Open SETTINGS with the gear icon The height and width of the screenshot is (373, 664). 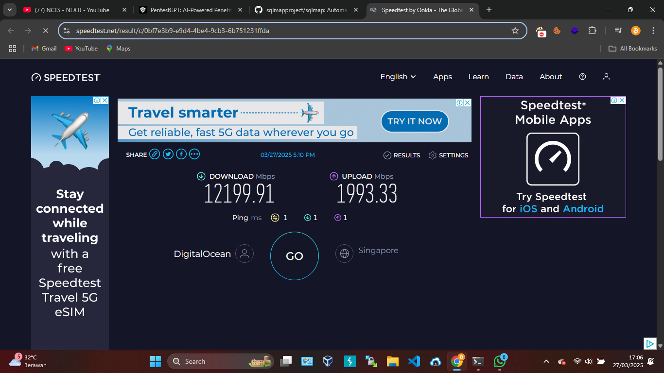(x=448, y=155)
